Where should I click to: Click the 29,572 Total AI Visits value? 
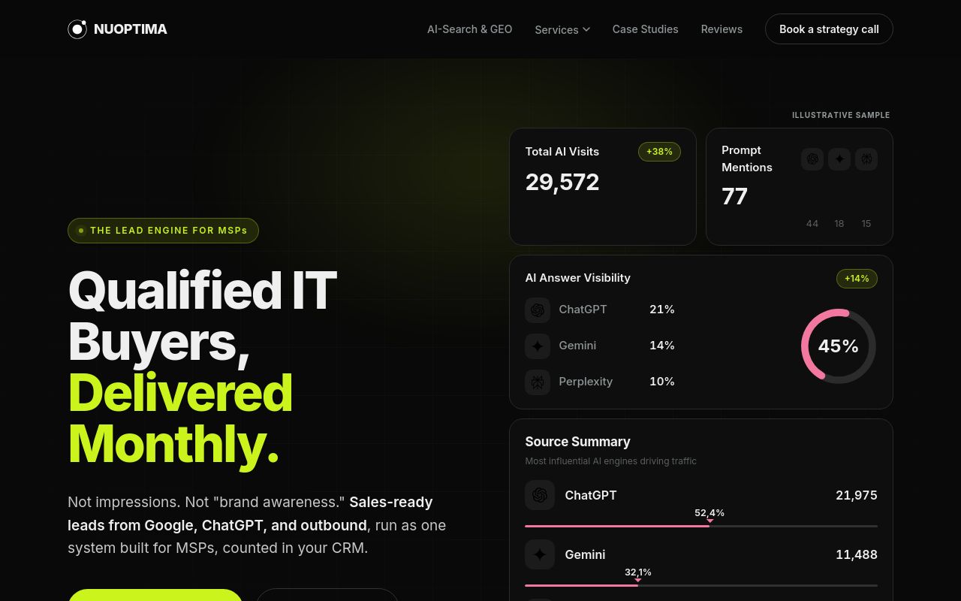click(x=562, y=182)
